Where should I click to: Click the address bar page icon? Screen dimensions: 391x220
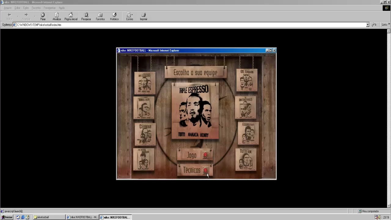click(15, 25)
